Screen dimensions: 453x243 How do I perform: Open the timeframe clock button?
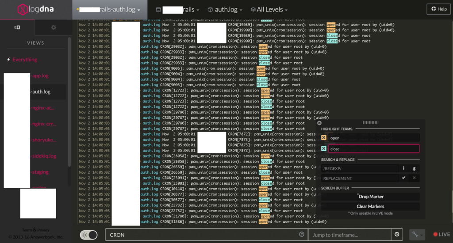[397, 235]
